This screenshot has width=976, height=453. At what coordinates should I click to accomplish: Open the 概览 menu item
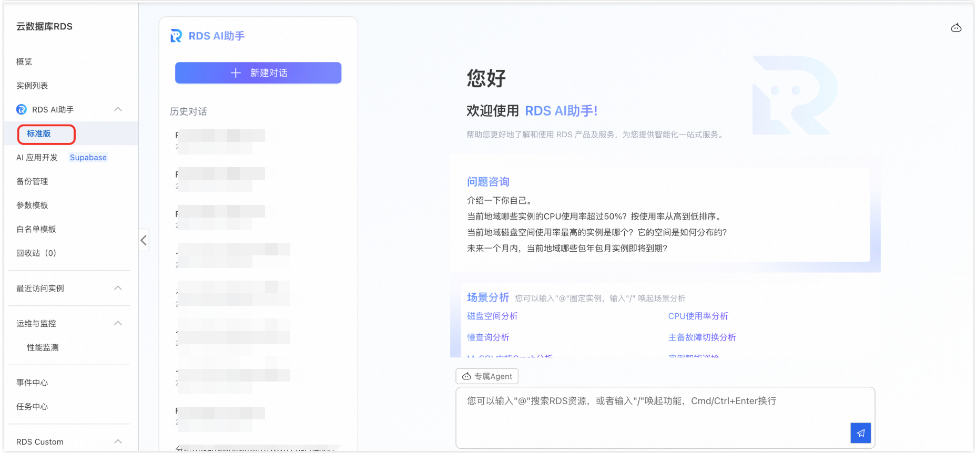[24, 61]
